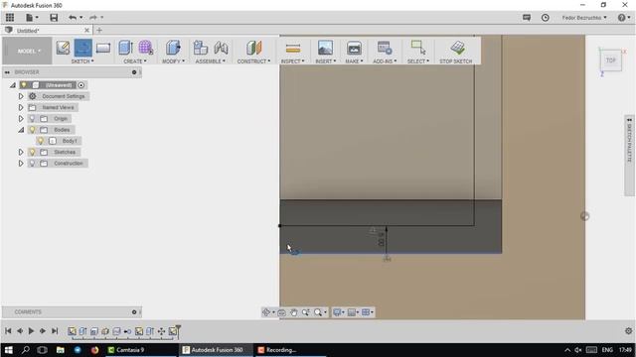Toggle root component visibility bulb
The height and width of the screenshot is (357, 636).
click(x=24, y=85)
